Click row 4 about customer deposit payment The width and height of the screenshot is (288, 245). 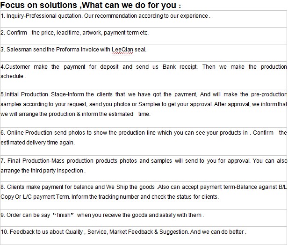coord(144,75)
